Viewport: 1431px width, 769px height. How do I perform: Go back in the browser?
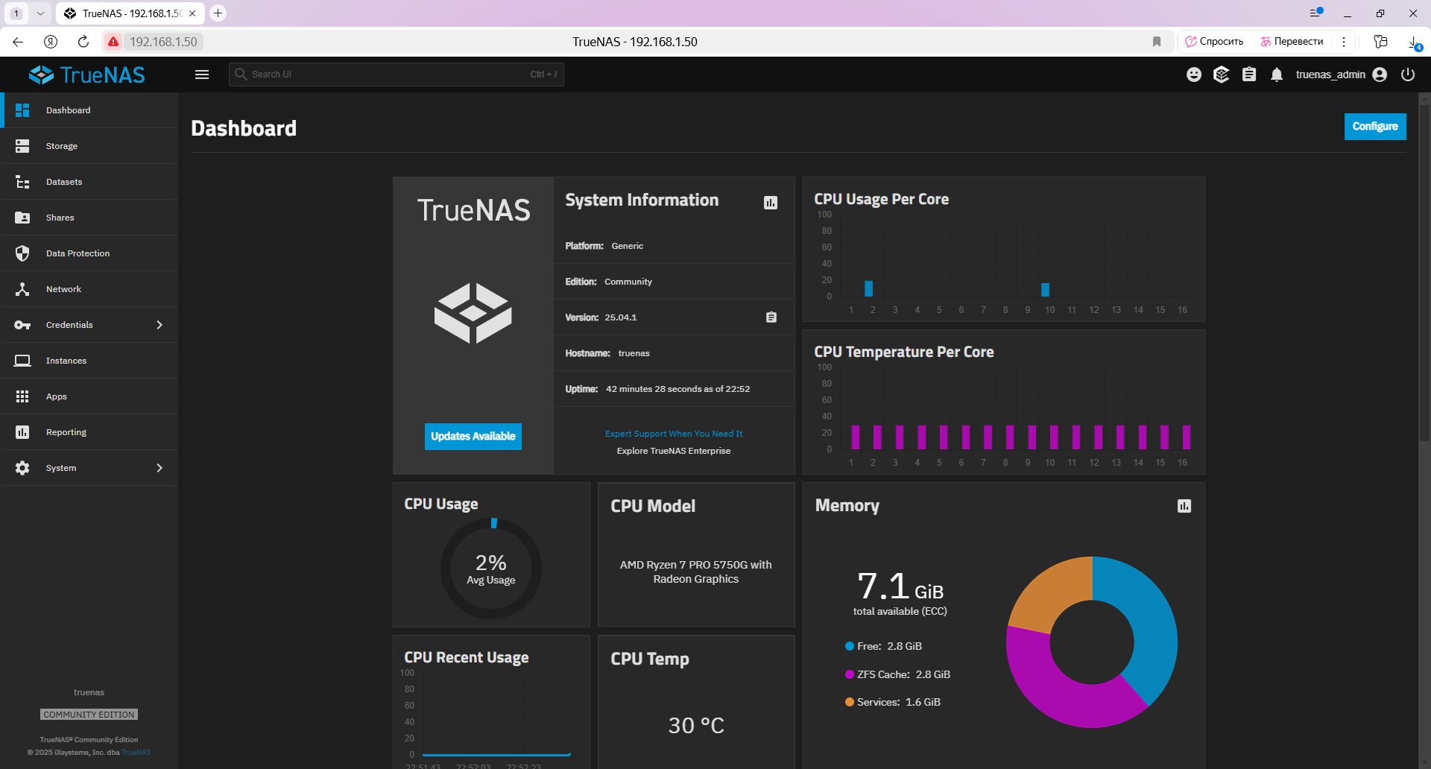18,42
